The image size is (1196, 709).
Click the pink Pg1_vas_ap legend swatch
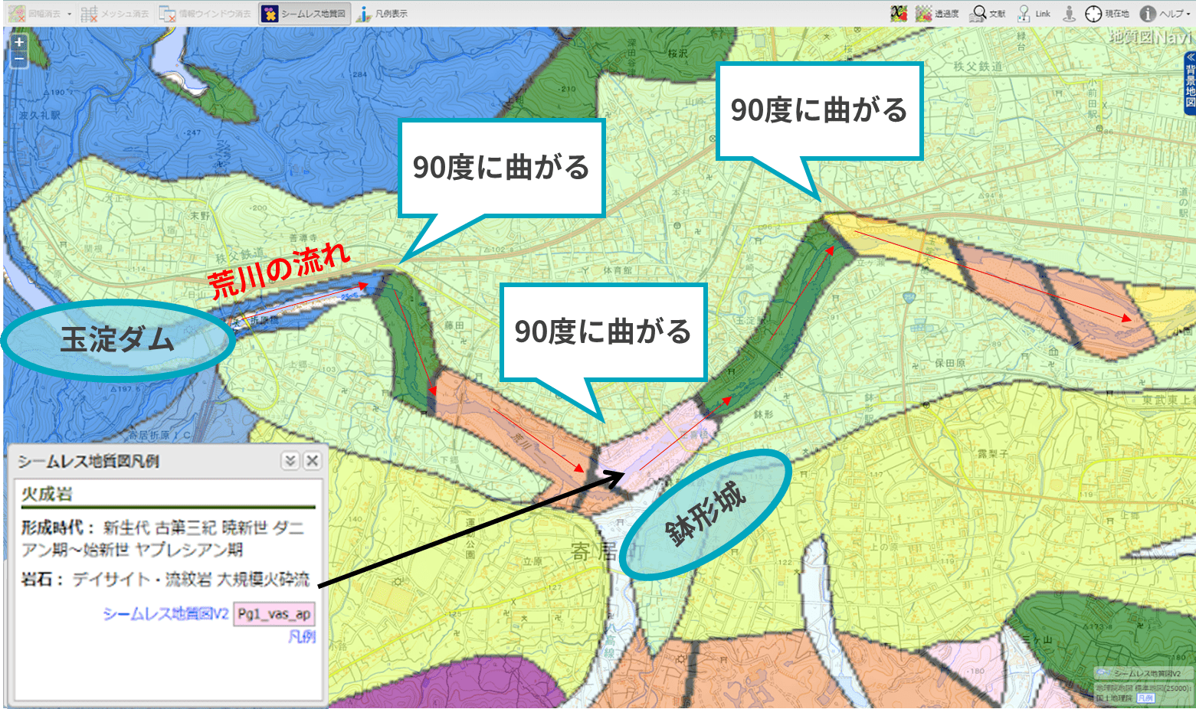tap(274, 614)
